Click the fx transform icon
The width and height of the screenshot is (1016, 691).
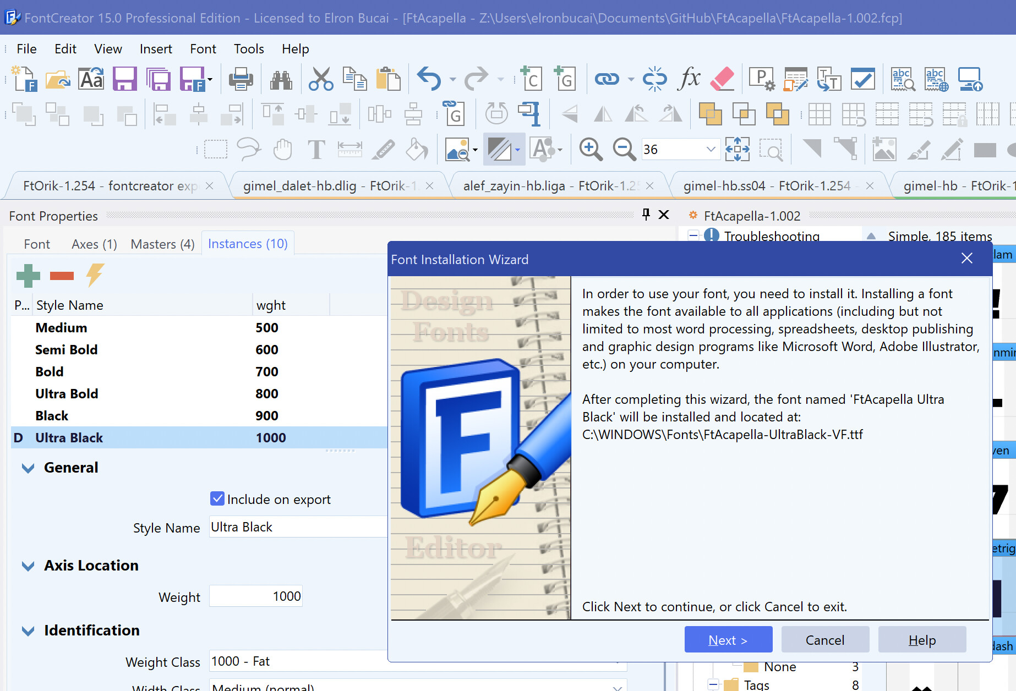click(x=689, y=79)
